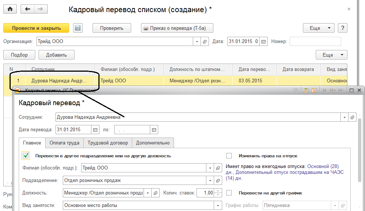This screenshot has width=365, height=211.
Task: Open the calendar icon in the dialog title bar
Action: 314,90
